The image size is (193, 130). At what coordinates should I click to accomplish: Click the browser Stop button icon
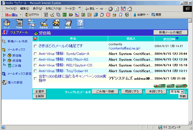pos(110,9)
